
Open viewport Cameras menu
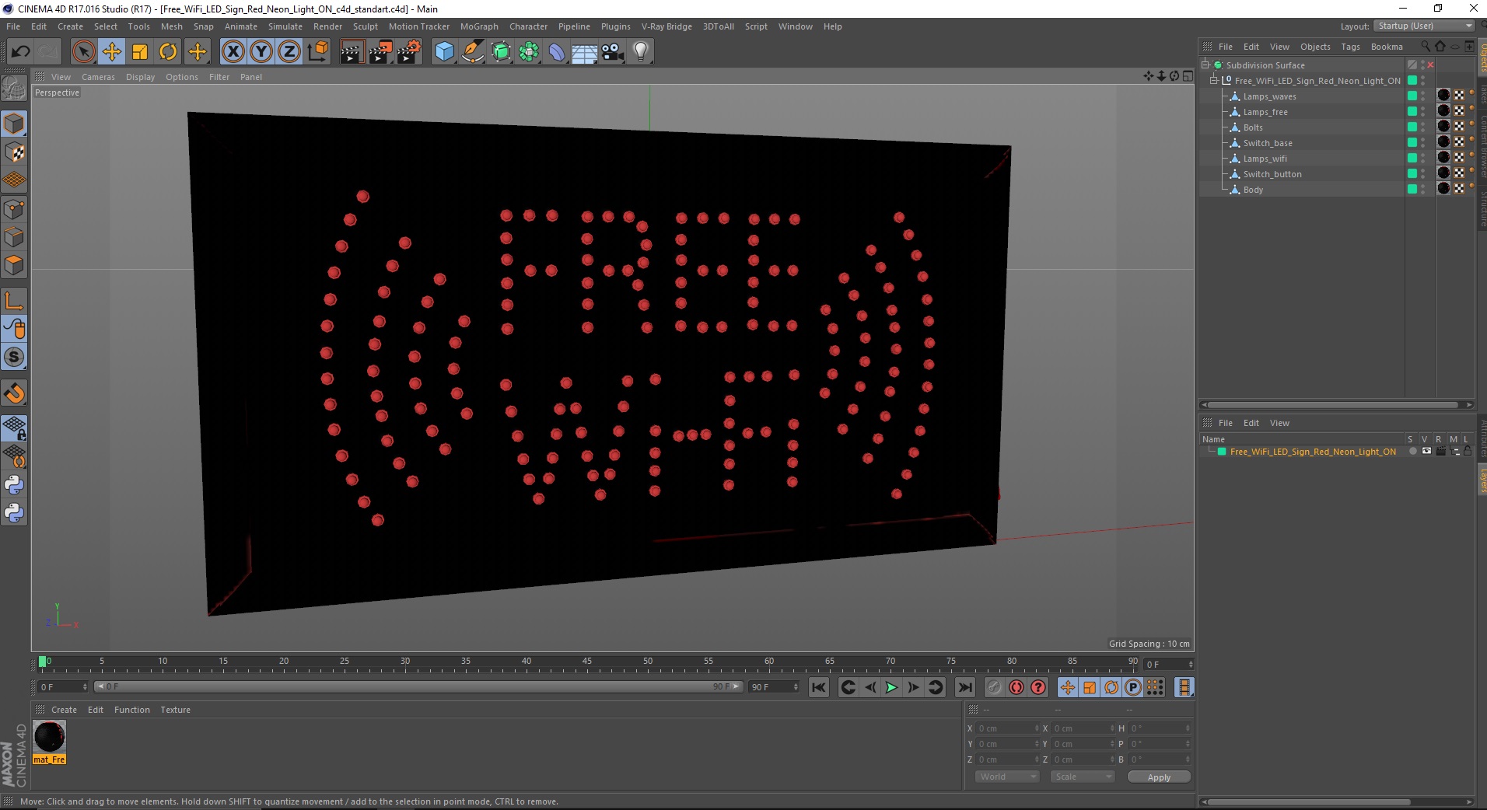98,77
